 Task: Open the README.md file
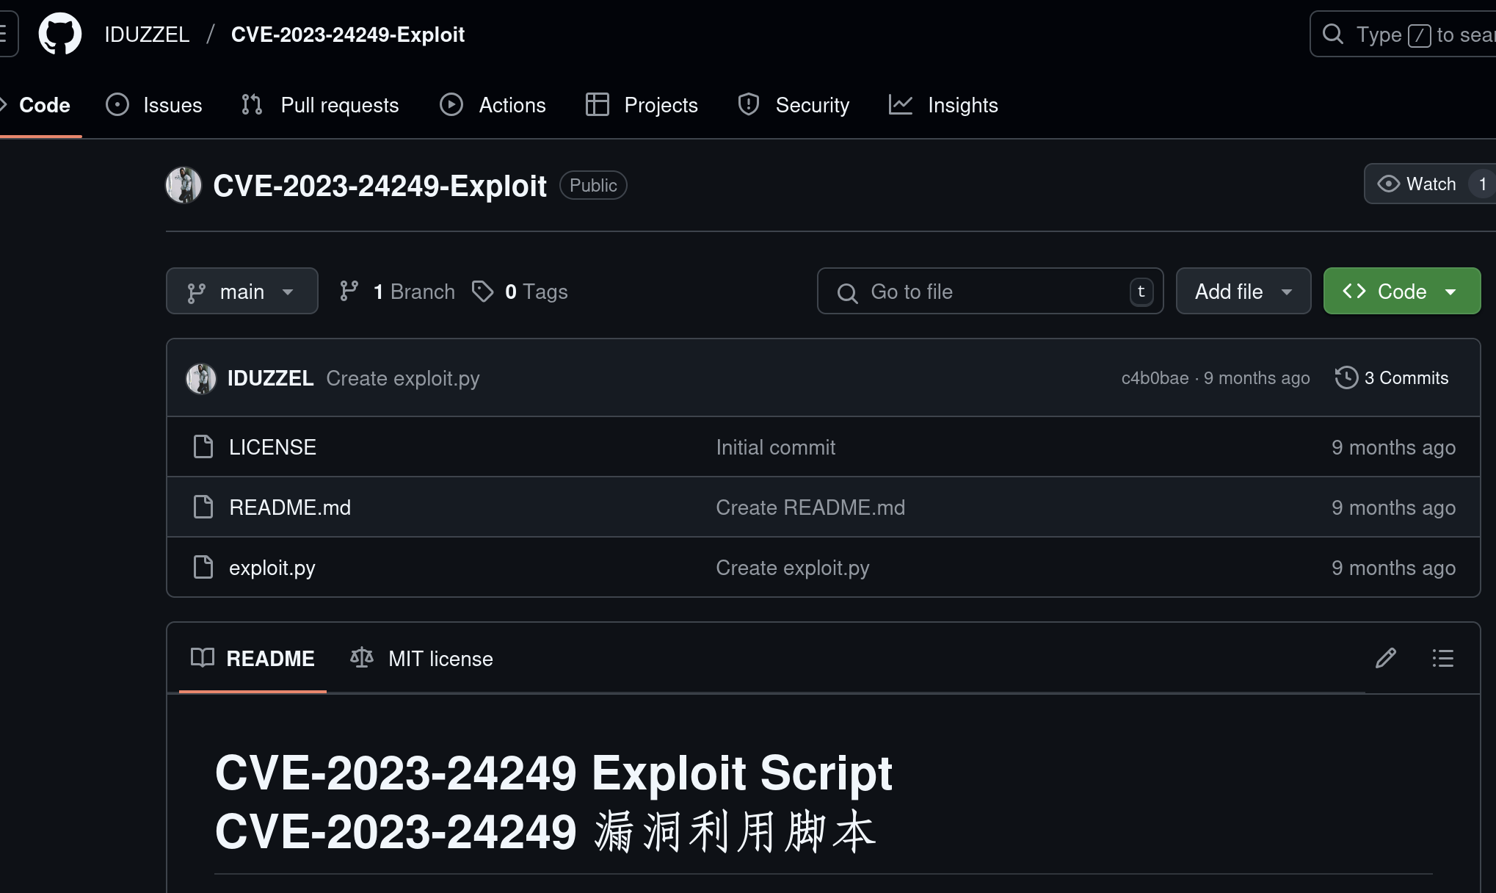289,507
